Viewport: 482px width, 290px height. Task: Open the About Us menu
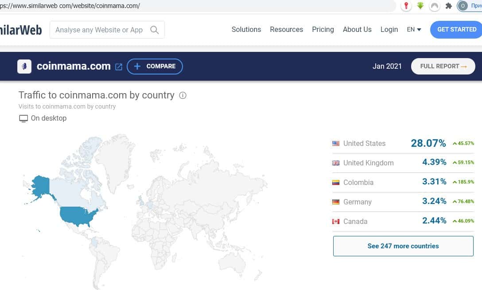357,30
